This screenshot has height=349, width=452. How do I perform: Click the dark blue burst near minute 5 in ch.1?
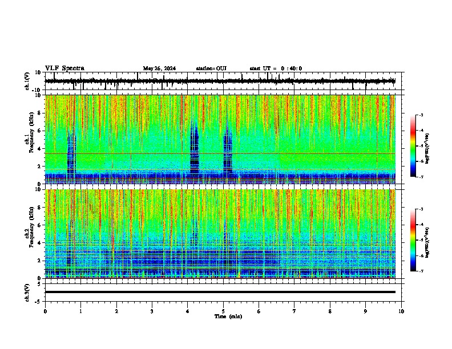pos(228,151)
